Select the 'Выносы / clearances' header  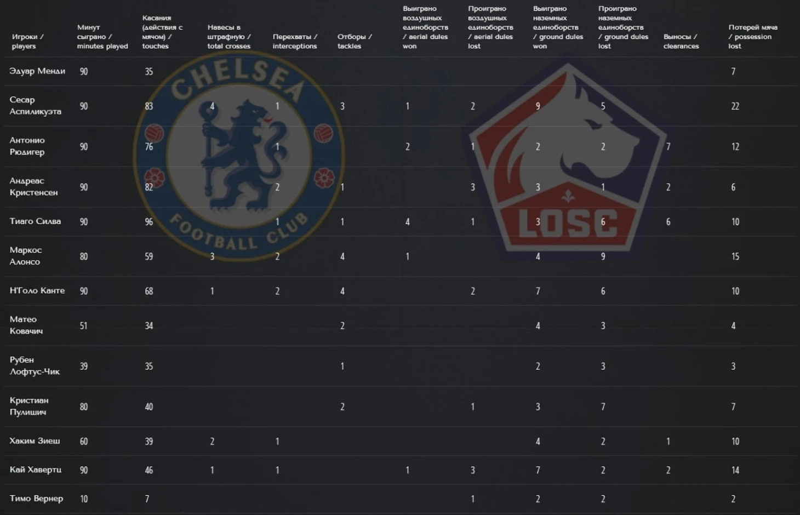(x=681, y=42)
